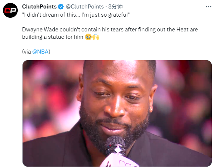The width and height of the screenshot is (214, 167).
Task: Click the "(via" text before @NBA
Action: 27,52
